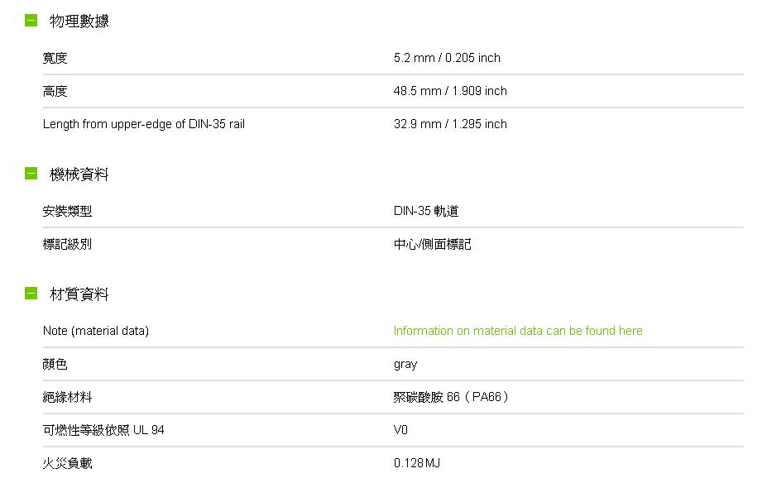Click the gray color value

(x=405, y=364)
